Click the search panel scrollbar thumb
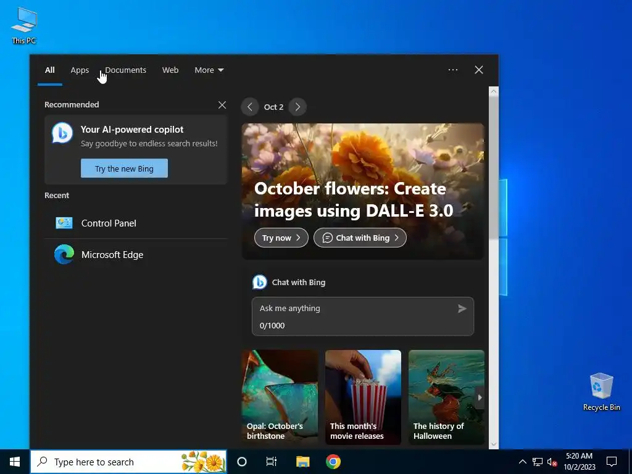This screenshot has width=632, height=474. tap(493, 168)
